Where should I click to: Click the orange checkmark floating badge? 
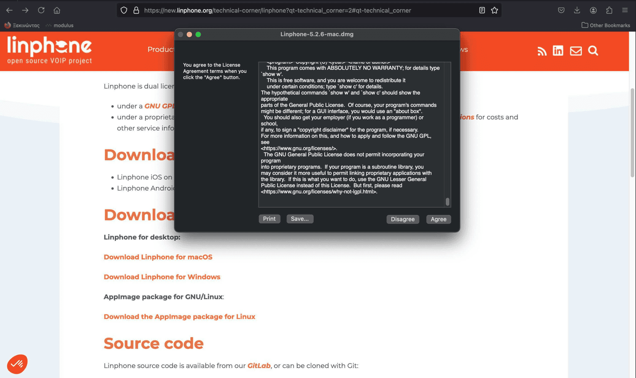click(x=17, y=364)
